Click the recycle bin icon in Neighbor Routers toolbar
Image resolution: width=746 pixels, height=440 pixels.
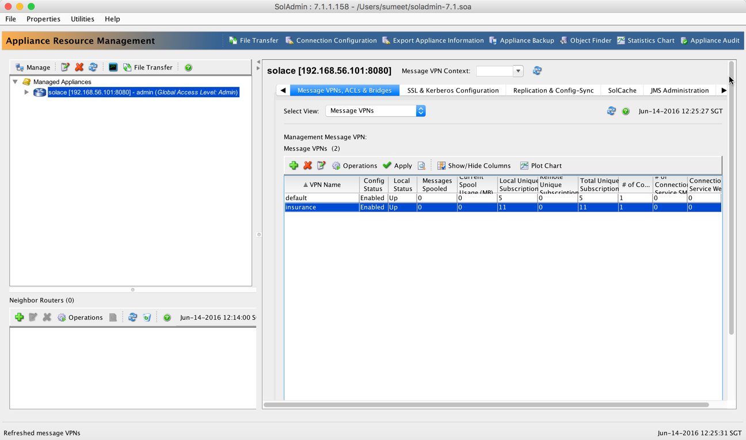point(147,317)
